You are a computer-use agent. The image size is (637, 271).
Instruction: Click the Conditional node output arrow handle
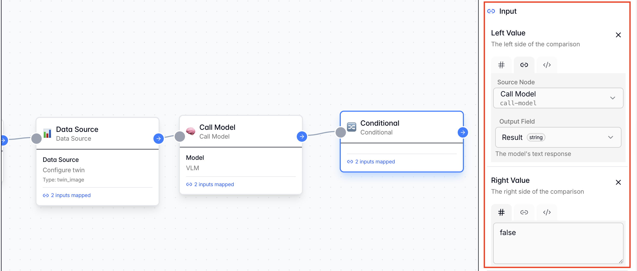coord(463,132)
